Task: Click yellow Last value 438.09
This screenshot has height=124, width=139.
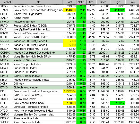Action: tap(69, 103)
